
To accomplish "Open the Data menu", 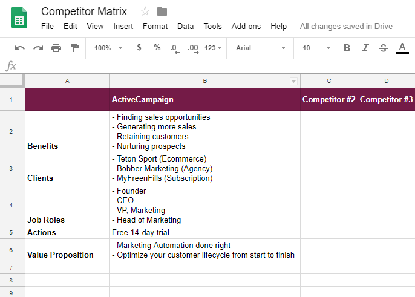I will [x=185, y=26].
